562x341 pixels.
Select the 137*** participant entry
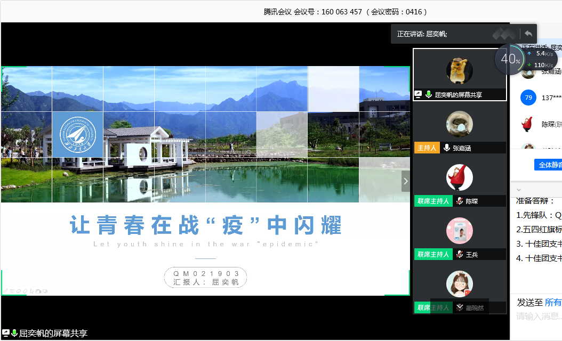[x=549, y=98]
